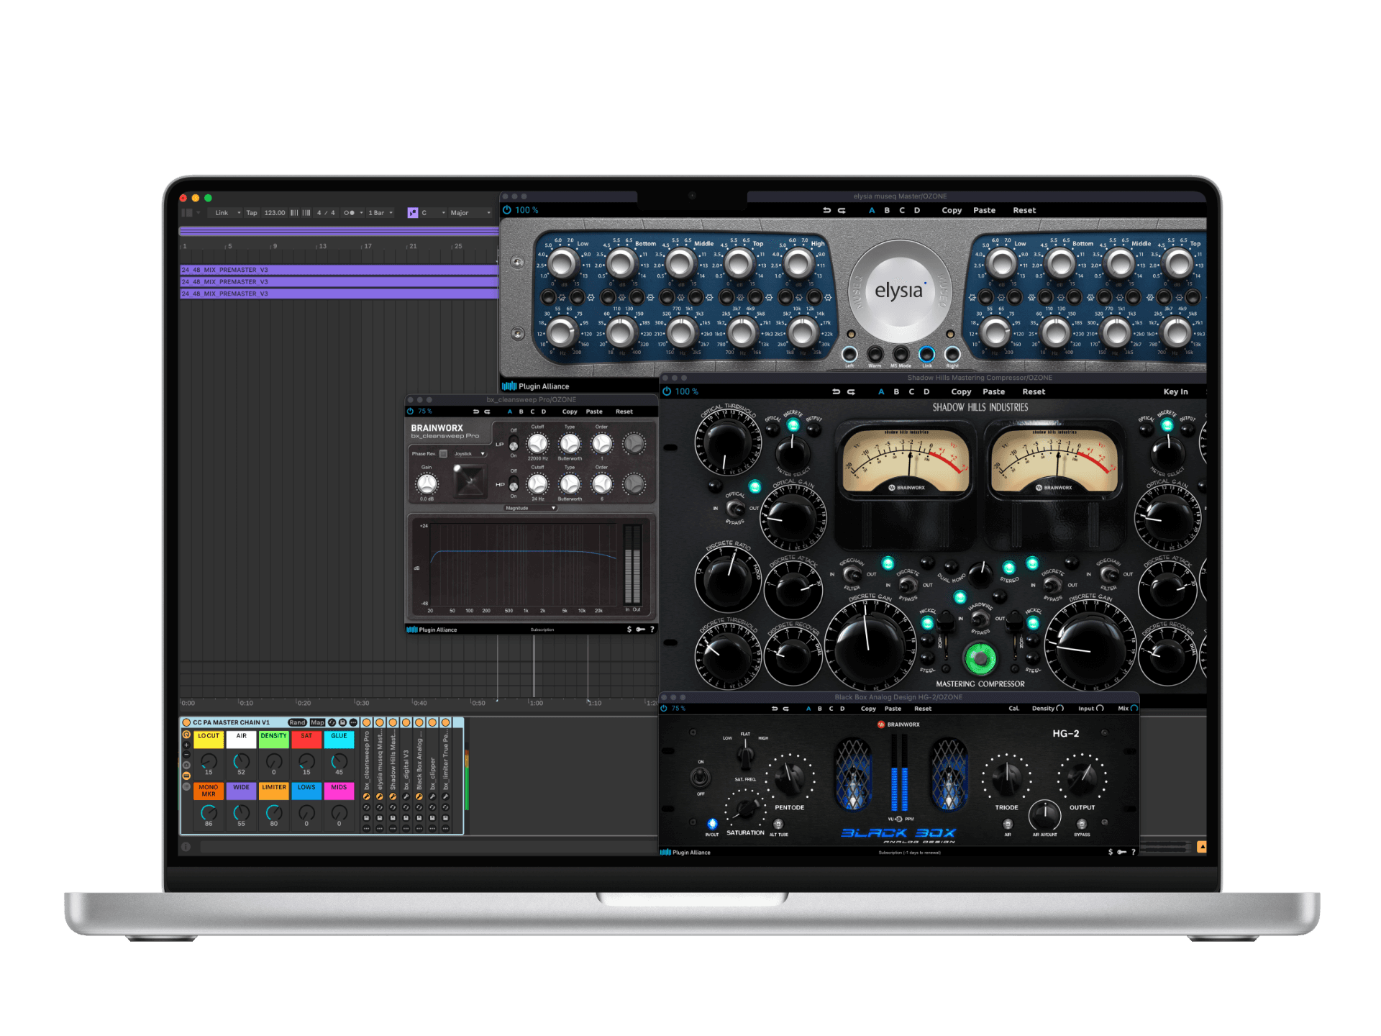Screen dimensions: 1381x1036
Task: Click wrench icon under bx_digital V3 chain device
Action: (406, 796)
